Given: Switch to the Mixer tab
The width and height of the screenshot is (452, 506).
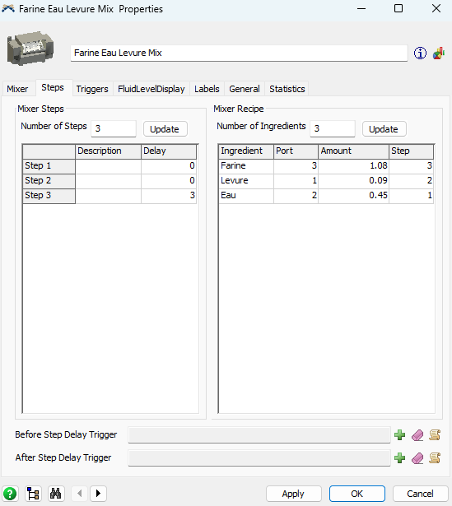Looking at the screenshot, I should pyautogui.click(x=17, y=89).
